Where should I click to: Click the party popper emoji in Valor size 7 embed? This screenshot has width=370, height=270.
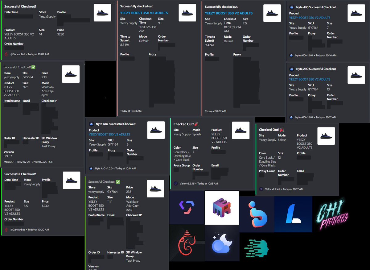196,124
